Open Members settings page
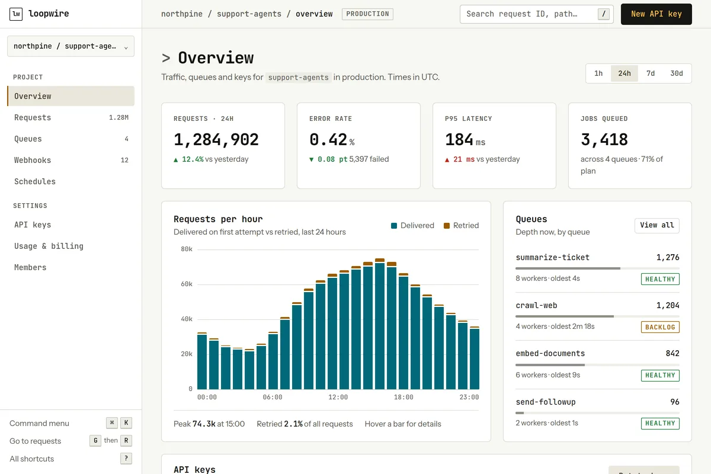Viewport: 711px width, 474px height. click(71, 267)
